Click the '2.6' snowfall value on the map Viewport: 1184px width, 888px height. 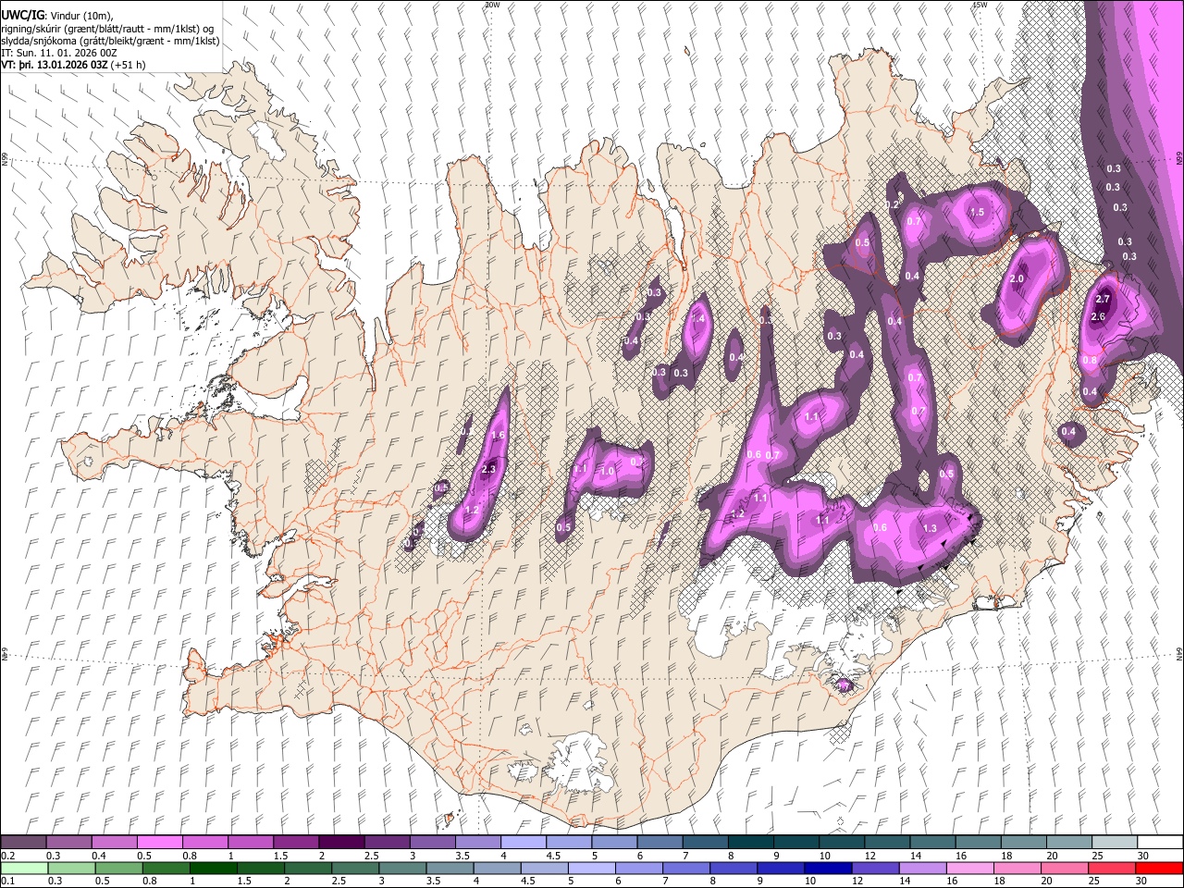pyautogui.click(x=1098, y=316)
